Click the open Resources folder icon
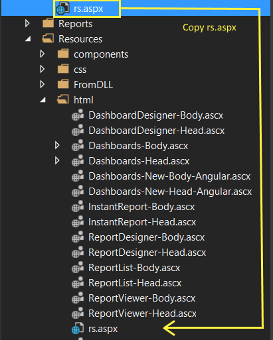 (48, 38)
